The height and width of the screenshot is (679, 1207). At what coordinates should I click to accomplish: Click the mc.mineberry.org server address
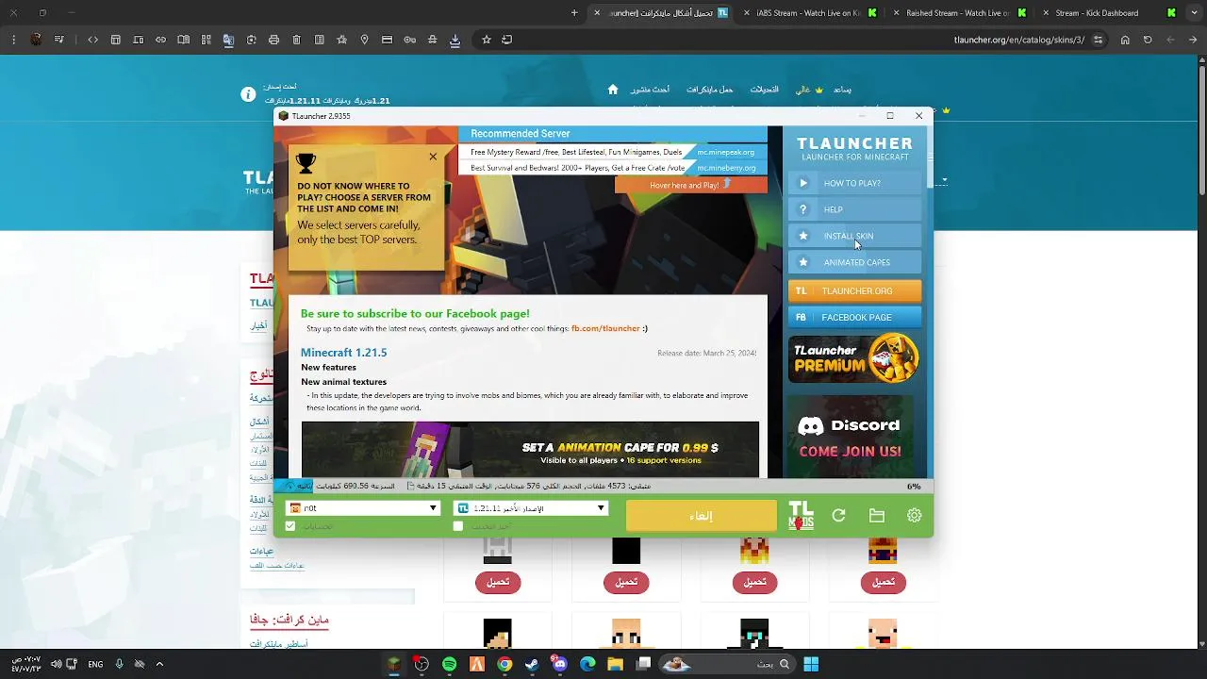tap(725, 168)
